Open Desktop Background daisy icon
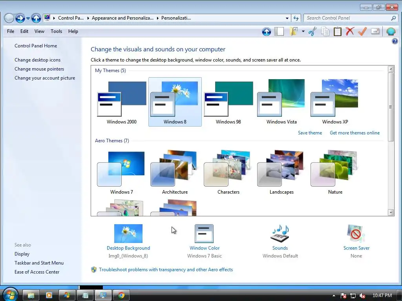This screenshot has width=402, height=301. click(x=128, y=234)
